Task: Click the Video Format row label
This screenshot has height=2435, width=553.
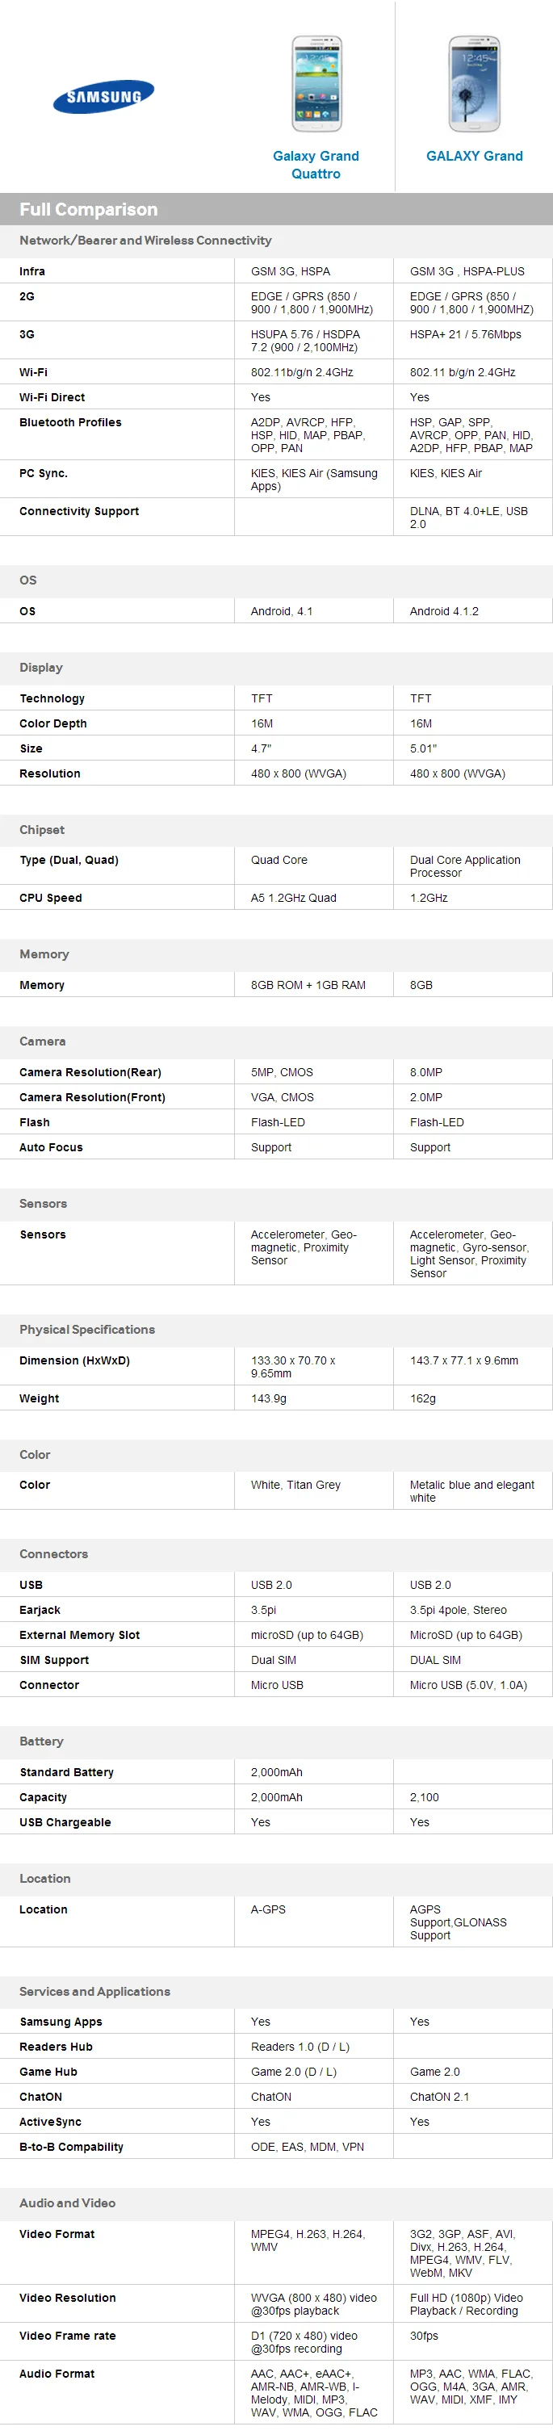Action: click(57, 2234)
